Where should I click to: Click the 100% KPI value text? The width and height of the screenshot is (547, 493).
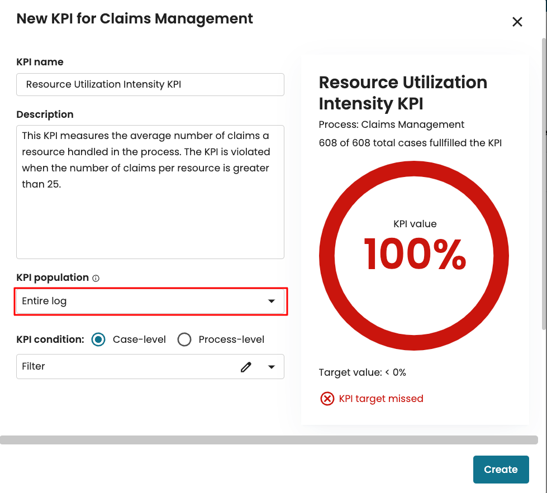pos(415,253)
